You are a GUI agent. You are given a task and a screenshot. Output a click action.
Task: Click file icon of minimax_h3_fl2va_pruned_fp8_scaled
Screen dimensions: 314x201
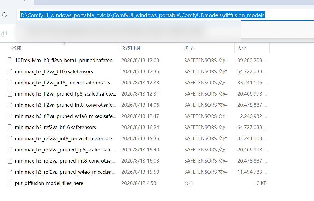(10, 94)
